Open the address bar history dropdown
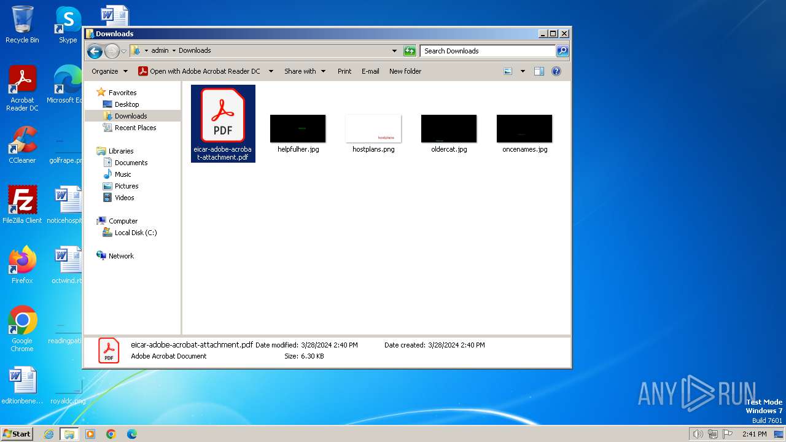This screenshot has width=786, height=442. pyautogui.click(x=394, y=51)
